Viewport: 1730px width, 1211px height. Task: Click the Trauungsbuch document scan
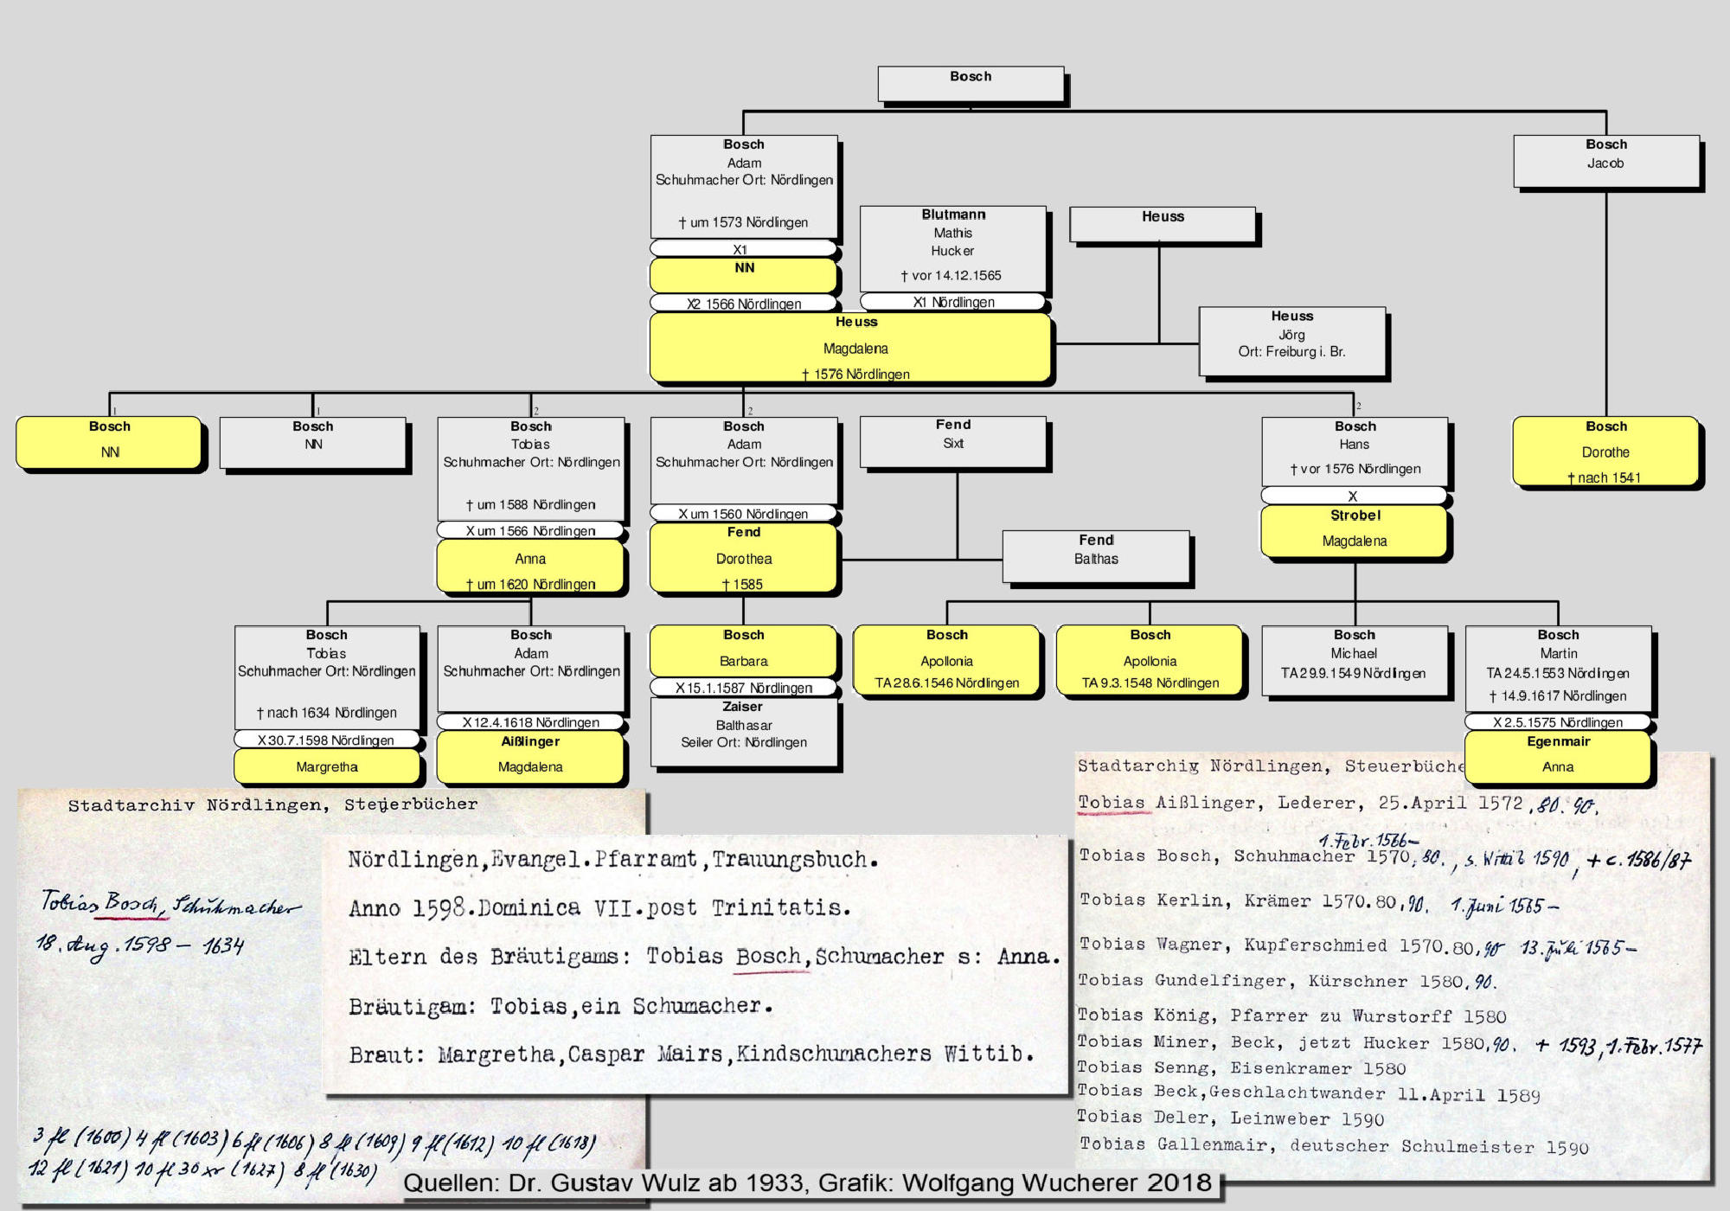(696, 964)
